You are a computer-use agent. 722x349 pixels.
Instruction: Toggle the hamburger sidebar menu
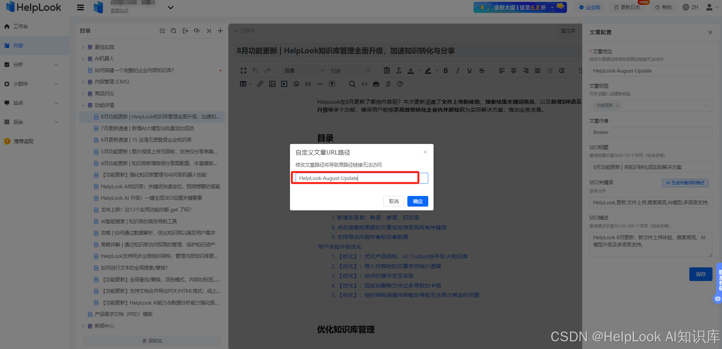point(81,7)
